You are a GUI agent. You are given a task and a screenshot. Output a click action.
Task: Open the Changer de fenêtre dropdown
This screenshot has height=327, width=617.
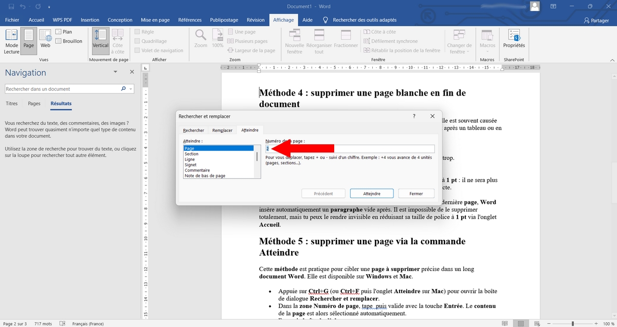[459, 42]
